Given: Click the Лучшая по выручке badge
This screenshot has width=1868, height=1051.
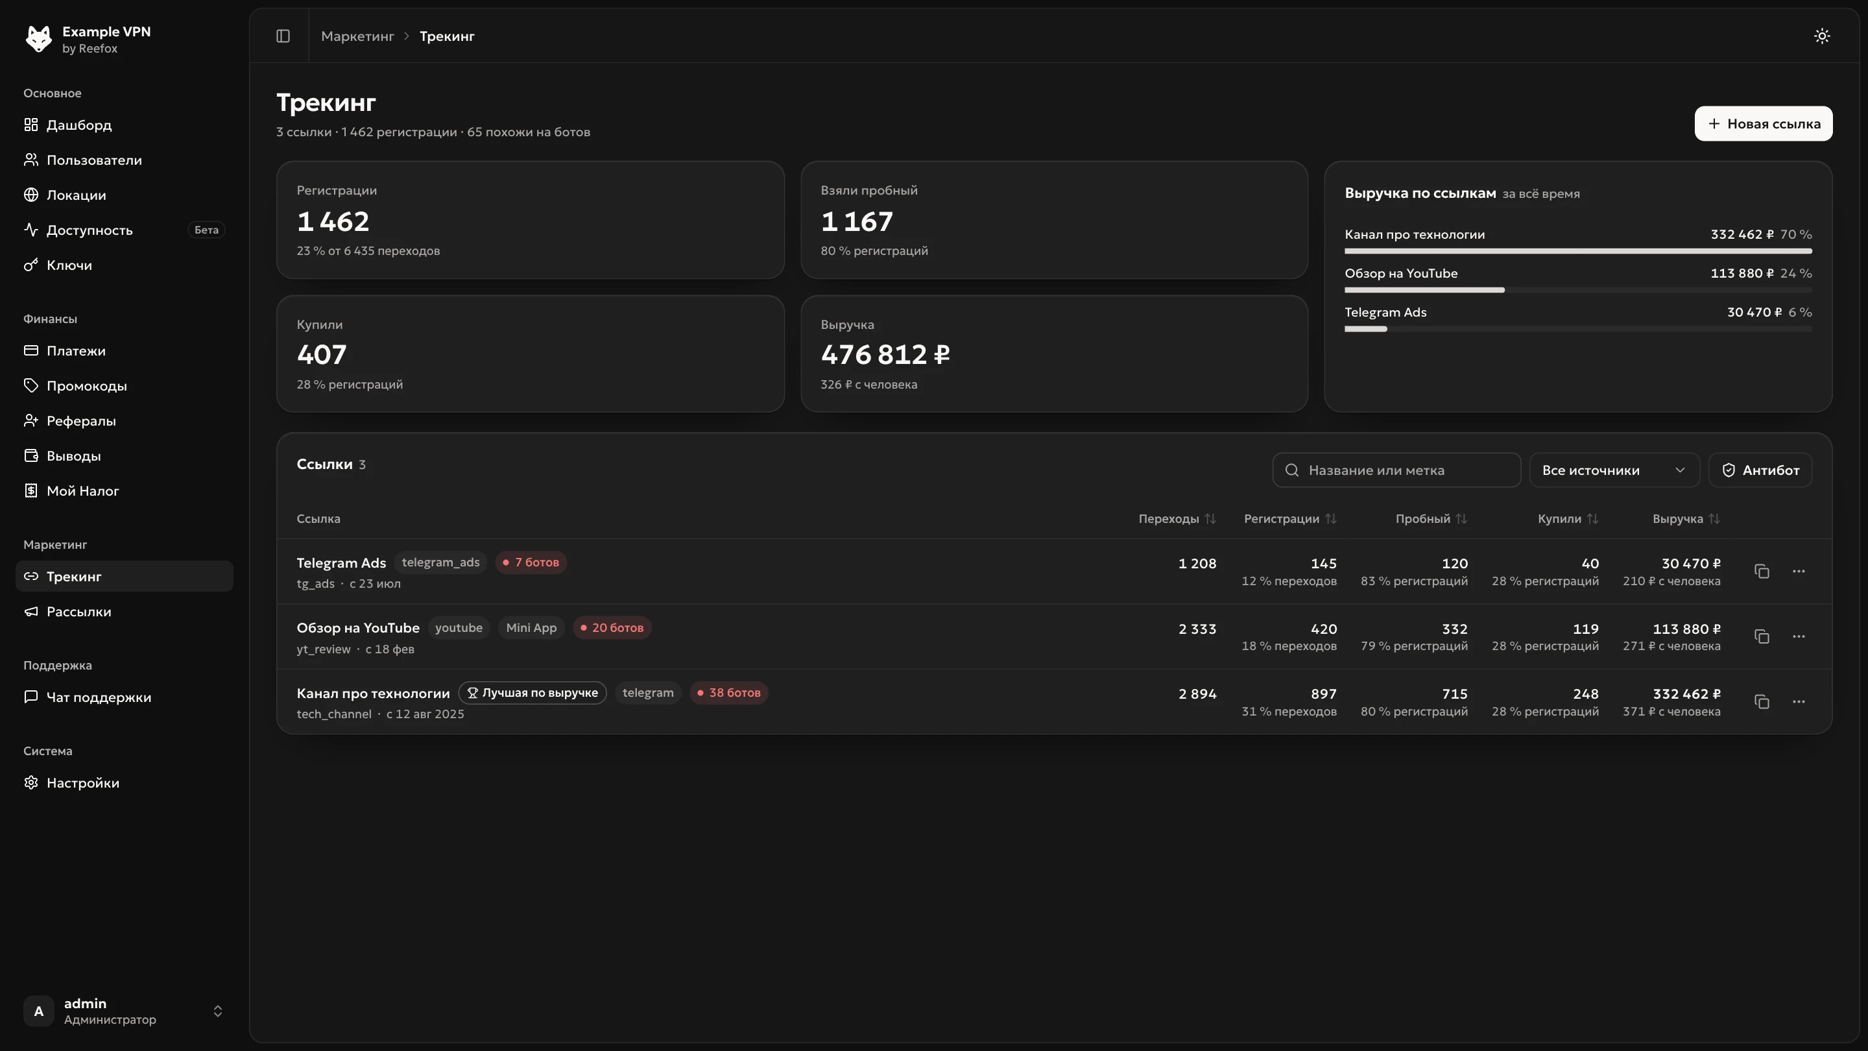Looking at the screenshot, I should [533, 693].
